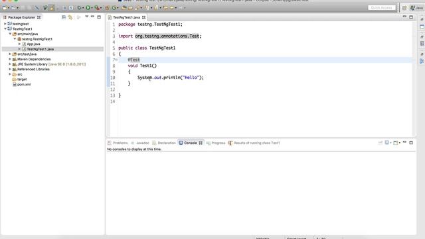425x239 pixels.
Task: Click Display Selected Console icon
Action: (386, 143)
